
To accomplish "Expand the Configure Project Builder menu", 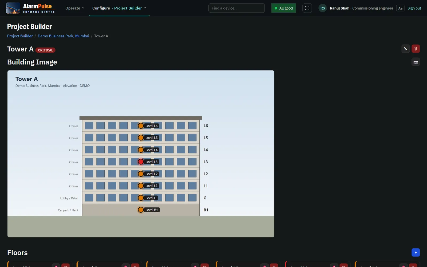I will [x=119, y=8].
